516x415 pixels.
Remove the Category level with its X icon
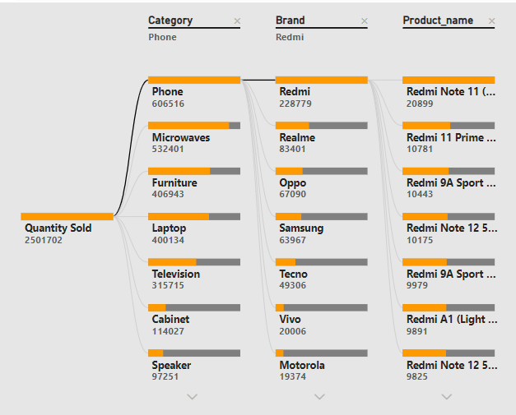(237, 21)
